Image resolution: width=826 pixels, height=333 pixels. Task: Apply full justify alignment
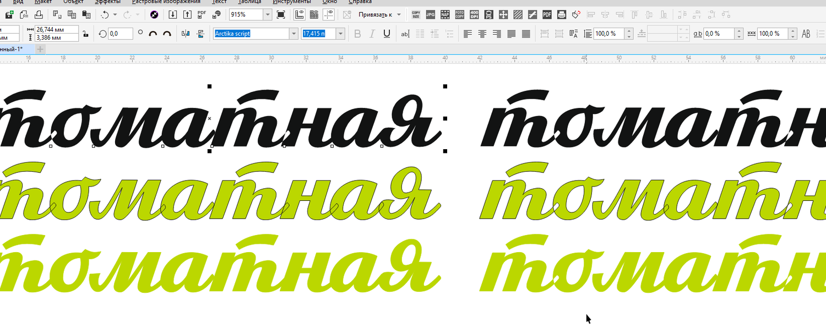click(x=512, y=34)
